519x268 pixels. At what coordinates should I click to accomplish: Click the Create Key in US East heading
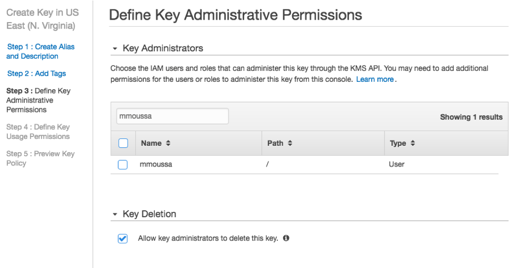43,19
